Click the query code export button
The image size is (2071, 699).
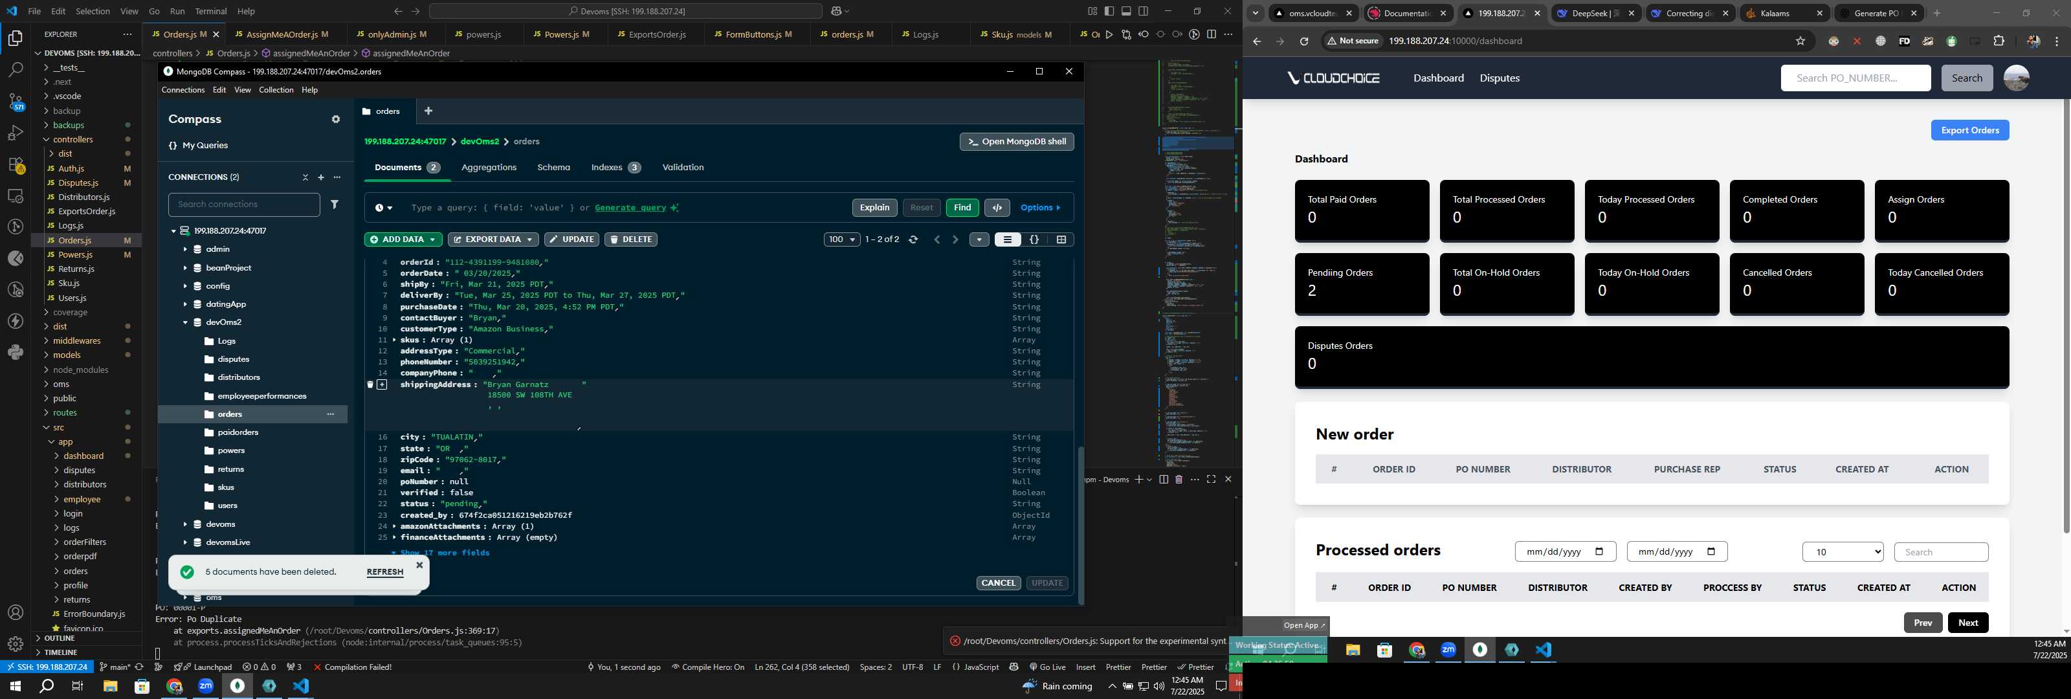(x=997, y=208)
